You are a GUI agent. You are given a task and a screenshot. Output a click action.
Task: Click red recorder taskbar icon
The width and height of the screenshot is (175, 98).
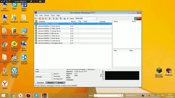pyautogui.click(x=28, y=96)
